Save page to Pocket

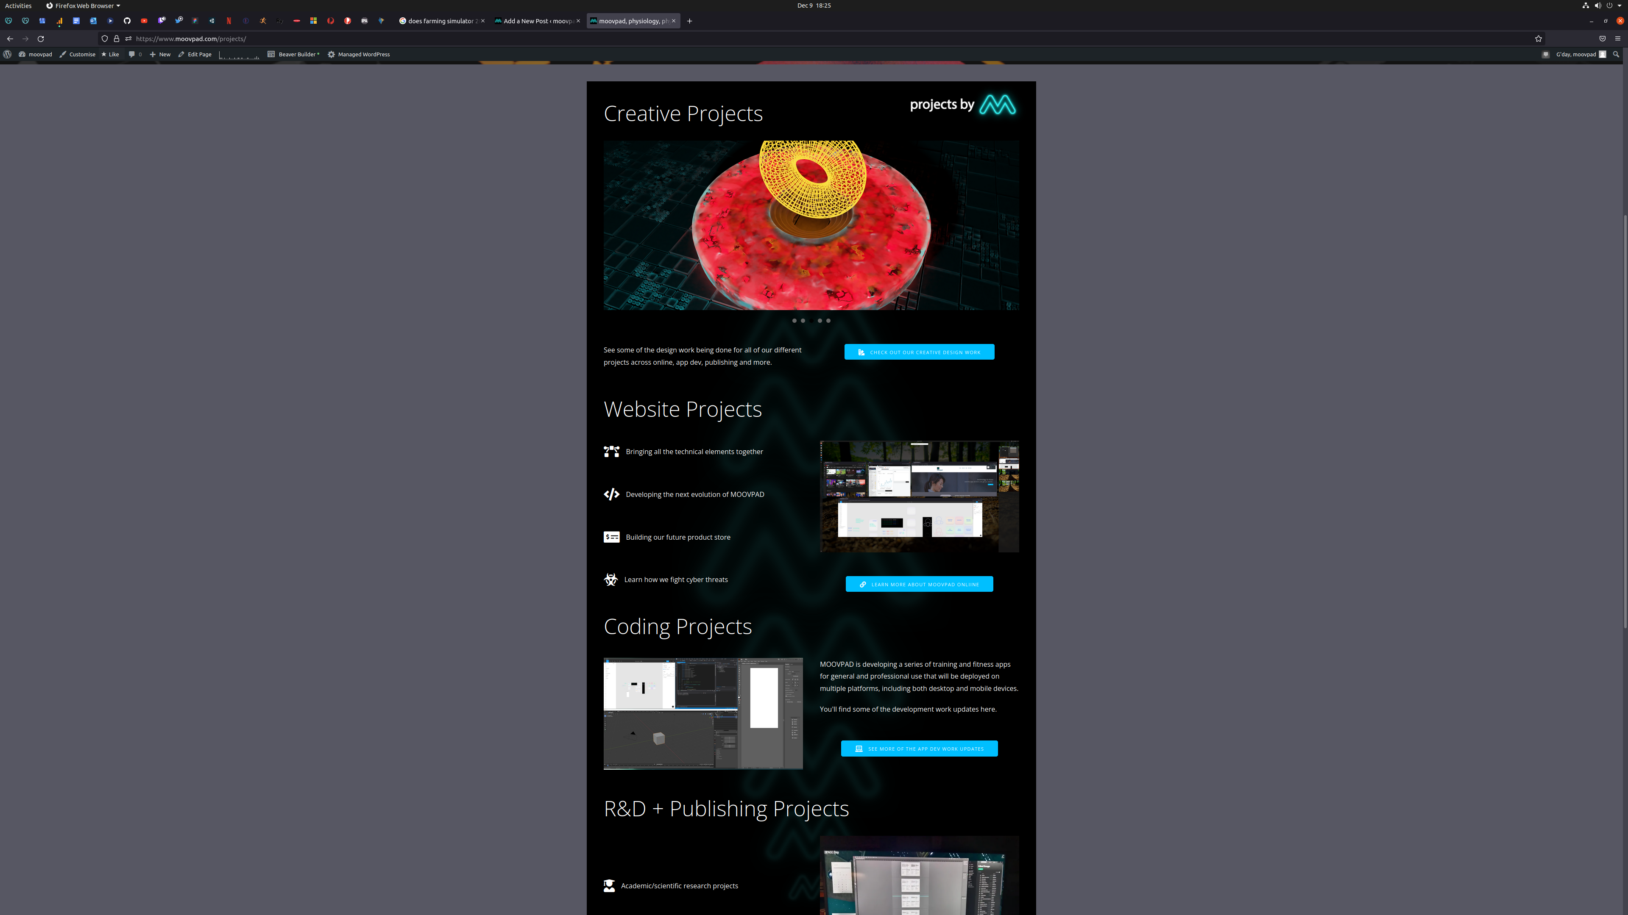(x=1602, y=39)
